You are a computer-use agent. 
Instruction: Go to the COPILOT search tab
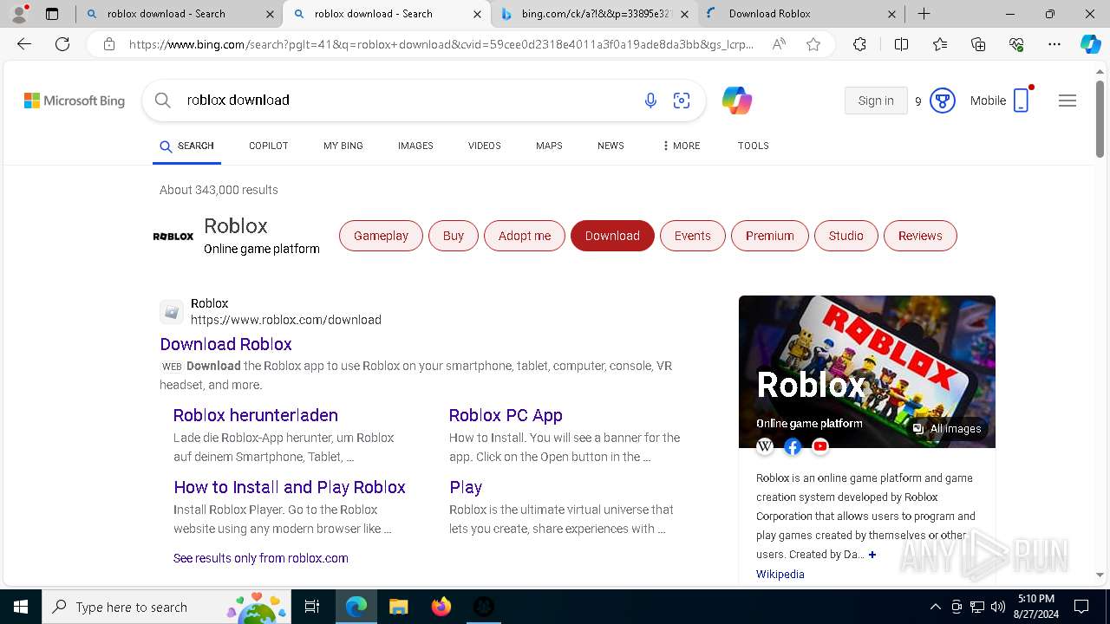click(x=268, y=146)
